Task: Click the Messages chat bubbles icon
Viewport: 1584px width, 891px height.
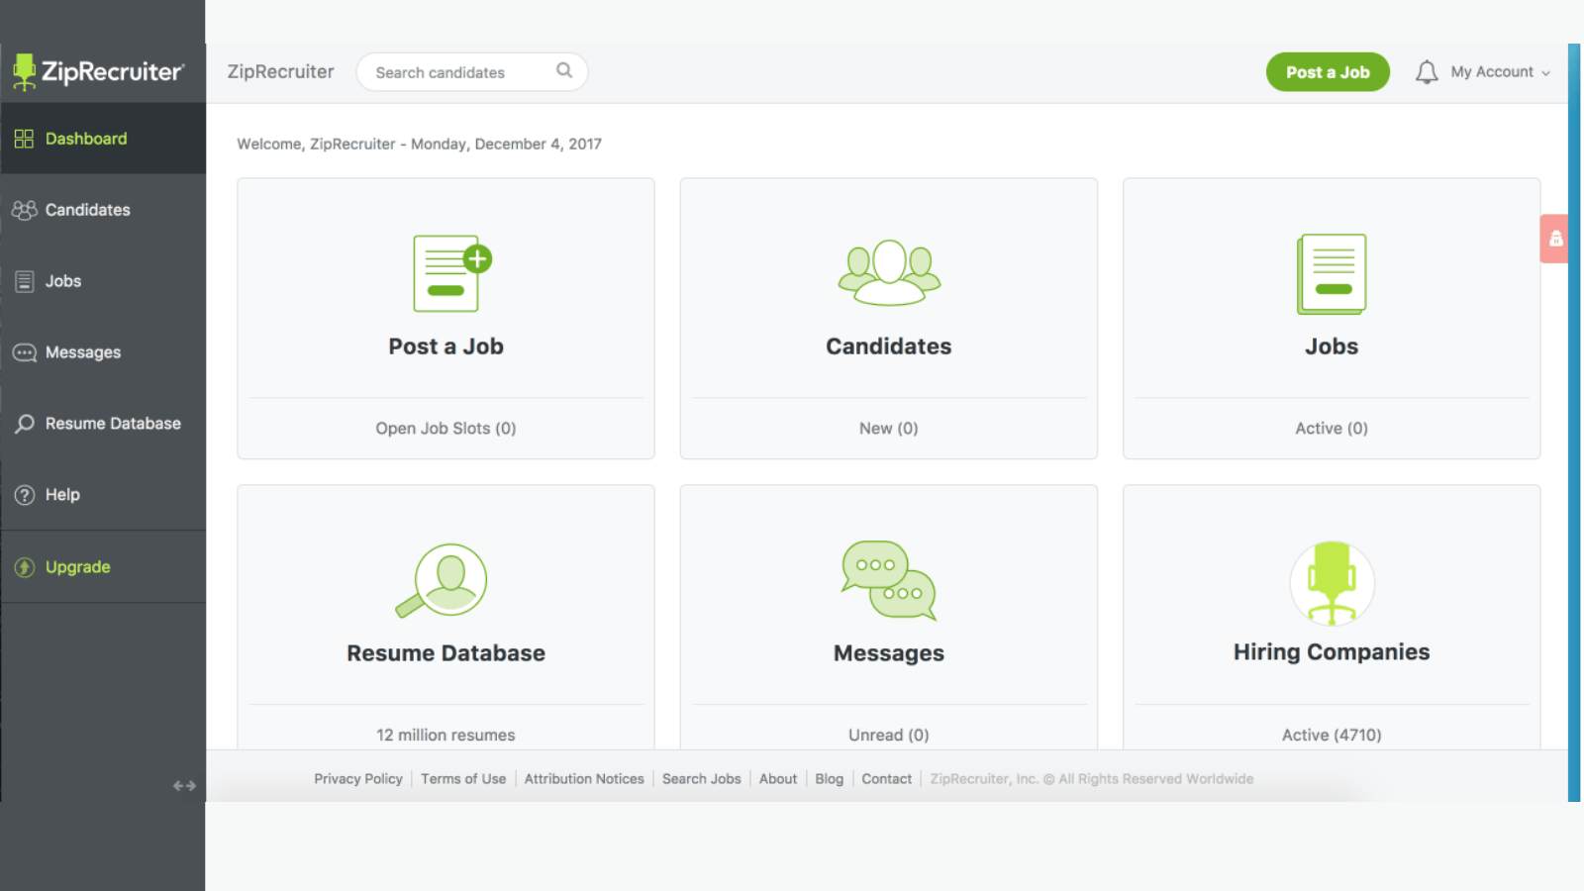Action: tap(889, 580)
